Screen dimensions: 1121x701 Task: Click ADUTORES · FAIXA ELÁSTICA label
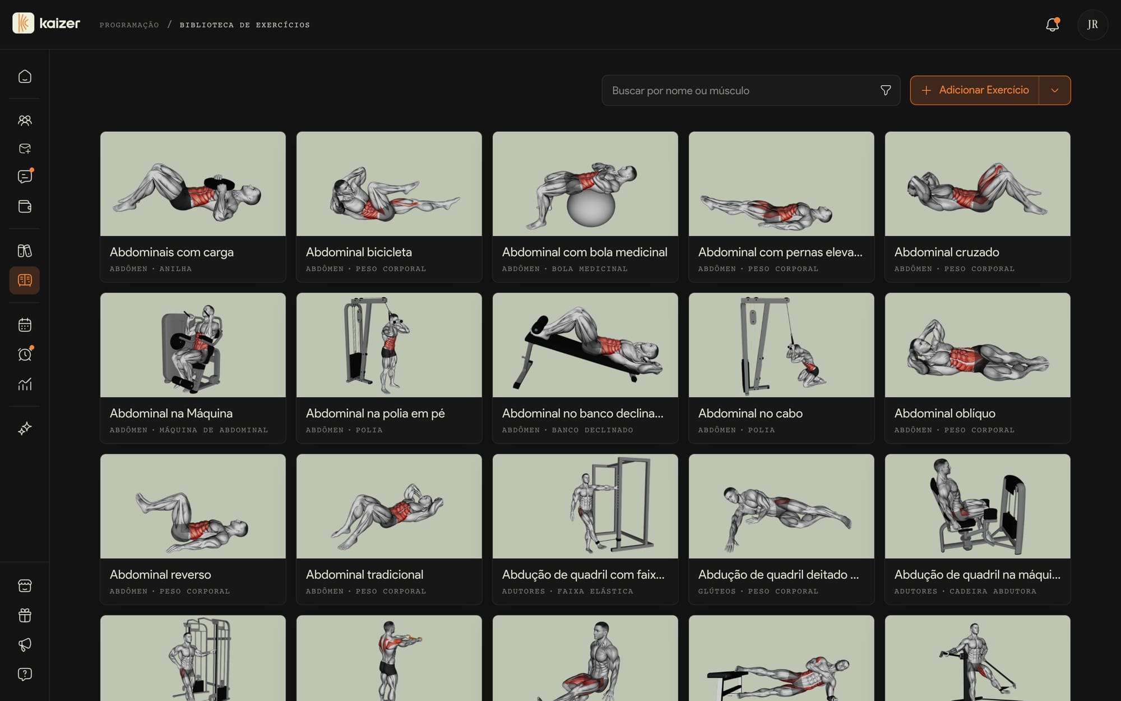[x=568, y=591]
